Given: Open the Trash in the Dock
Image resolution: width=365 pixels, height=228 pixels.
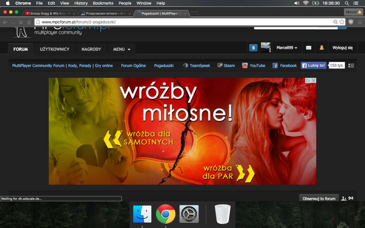Looking at the screenshot, I should pyautogui.click(x=223, y=214).
